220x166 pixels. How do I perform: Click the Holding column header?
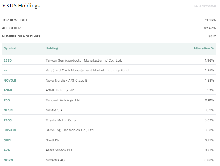(52, 48)
